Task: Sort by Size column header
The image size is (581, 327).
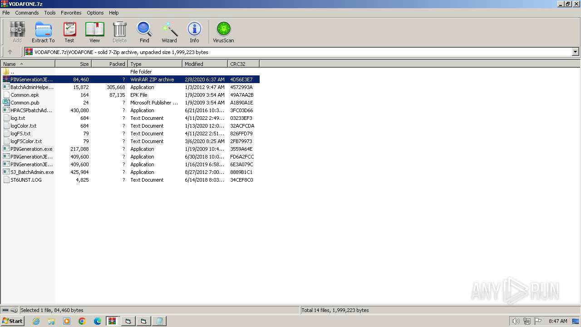Action: [74, 64]
